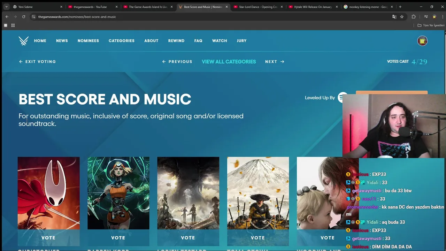Open the tab groups grid icon
This screenshot has height=251, width=446.
[13, 25]
